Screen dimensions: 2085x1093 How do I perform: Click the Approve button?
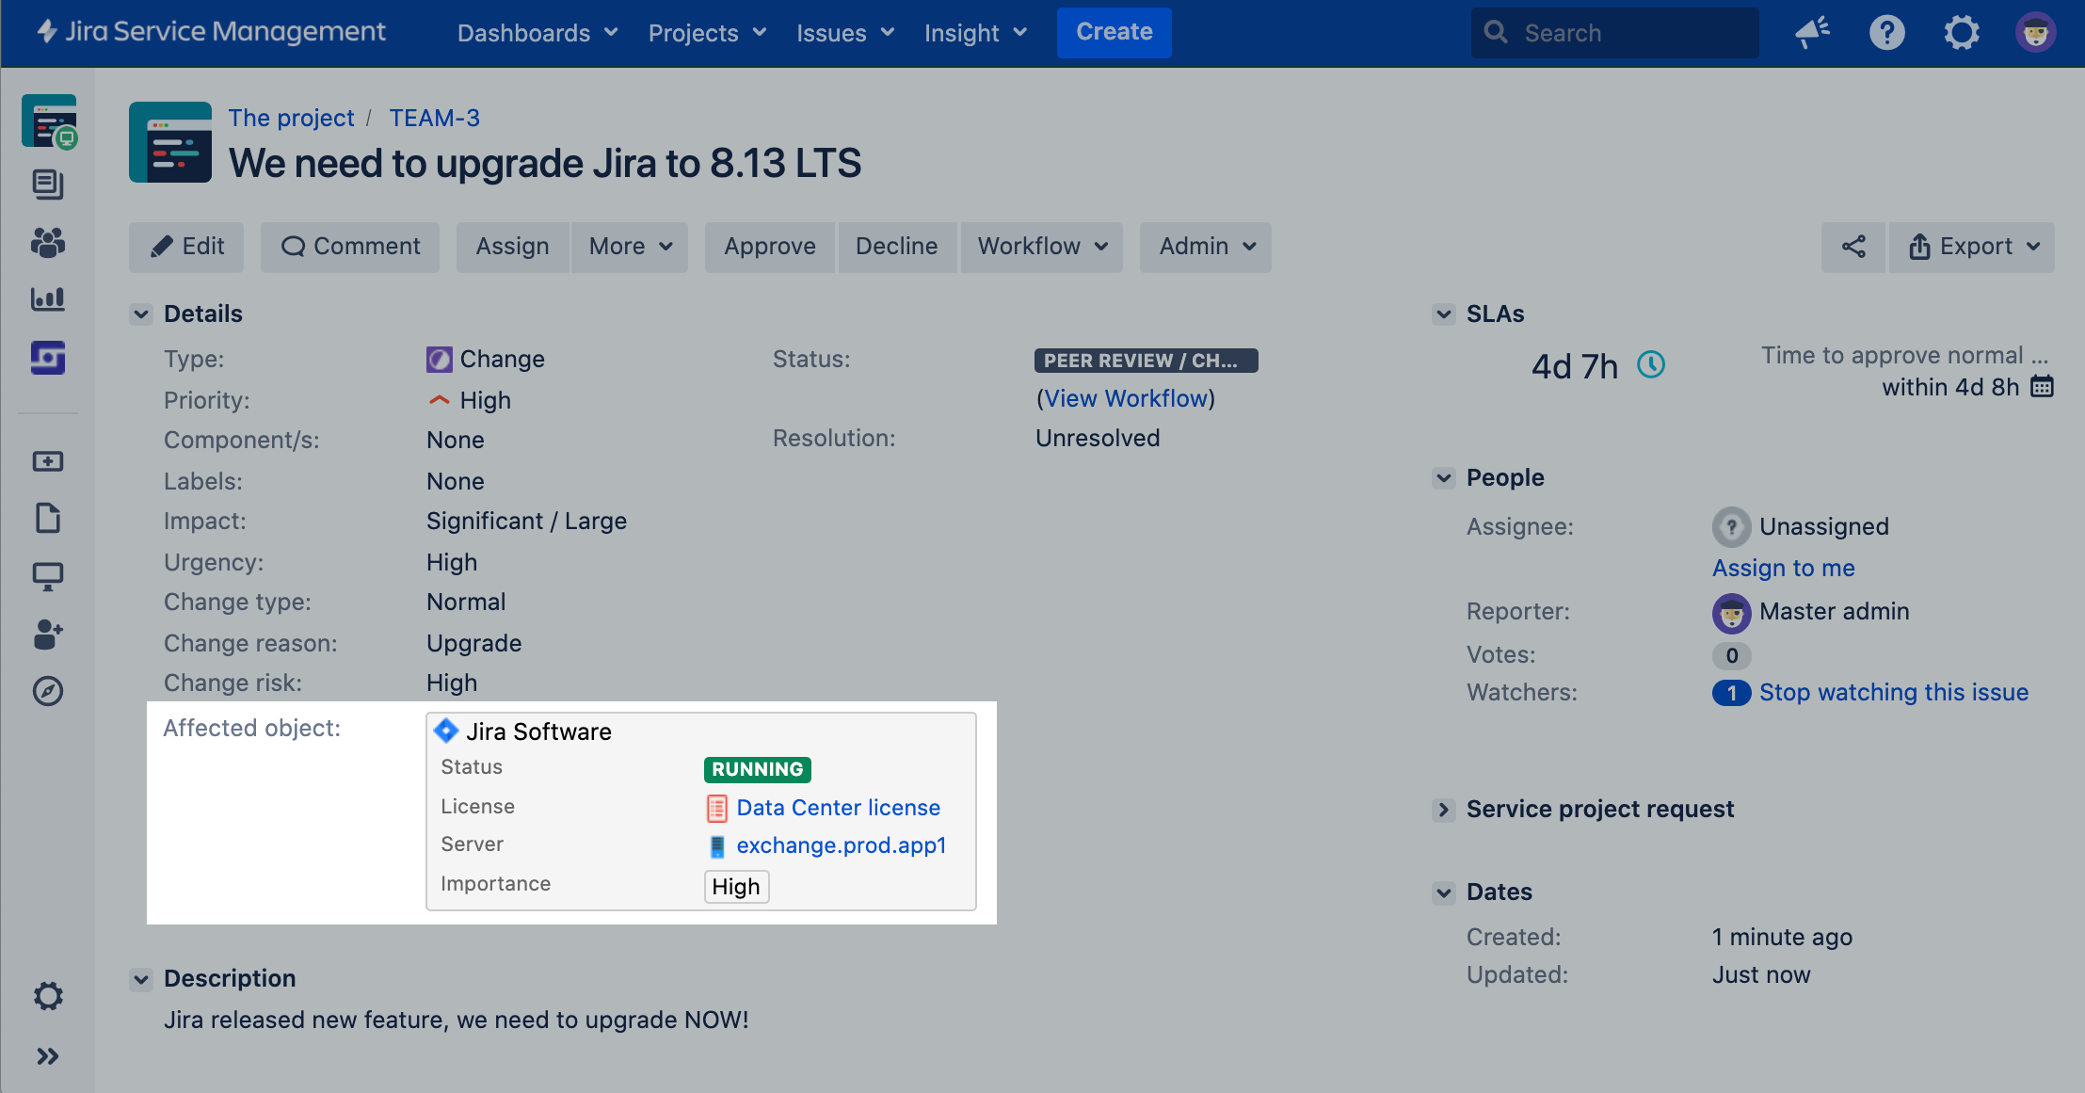tap(769, 247)
